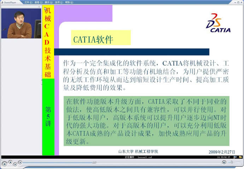Minimize the ScenicPlayer window
This screenshot has height=169, width=244.
click(236, 2)
